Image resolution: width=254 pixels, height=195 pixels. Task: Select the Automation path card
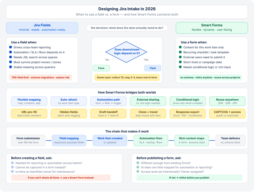point(108,101)
